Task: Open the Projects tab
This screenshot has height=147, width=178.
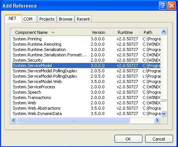Action: (x=47, y=19)
